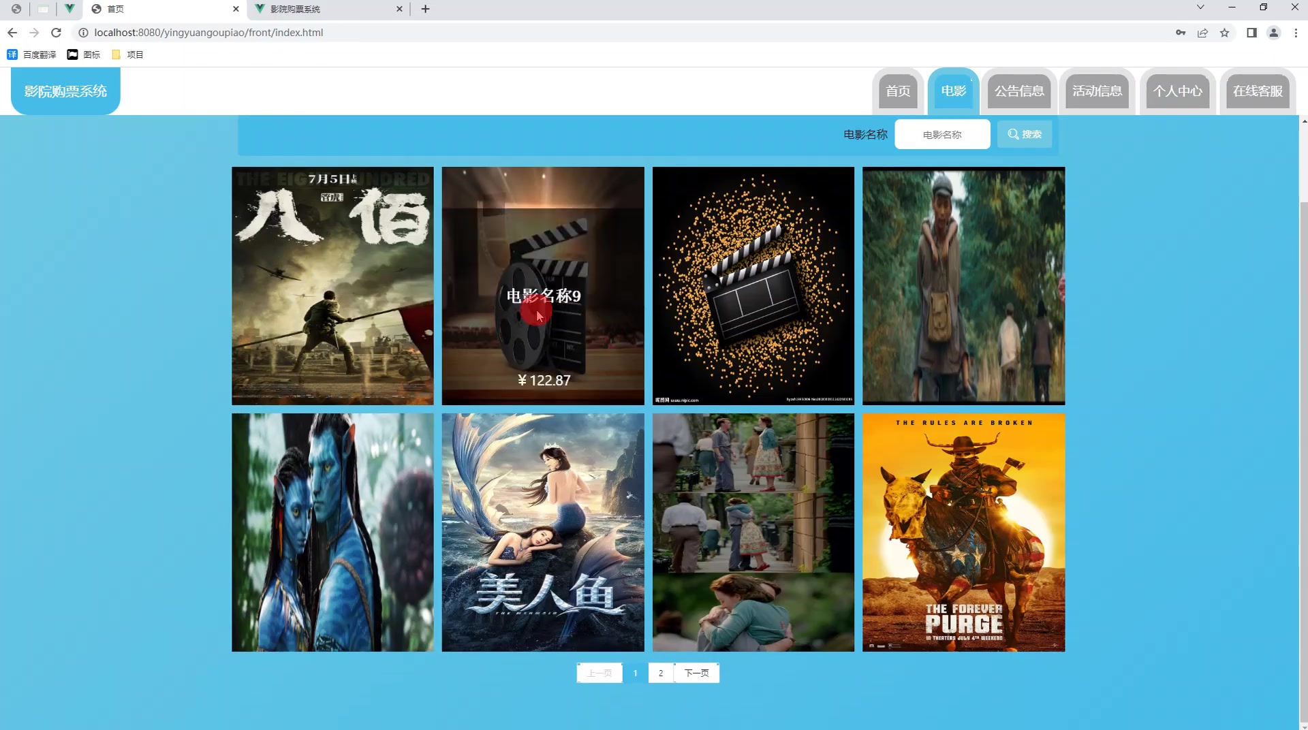Image resolution: width=1308 pixels, height=730 pixels.
Task: Go to page 2 in pagination
Action: pos(661,673)
